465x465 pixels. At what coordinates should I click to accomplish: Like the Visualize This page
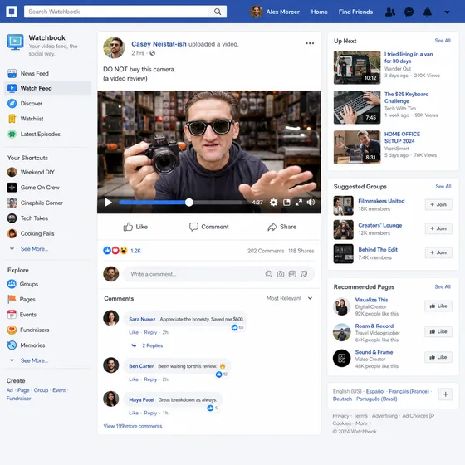pos(438,306)
